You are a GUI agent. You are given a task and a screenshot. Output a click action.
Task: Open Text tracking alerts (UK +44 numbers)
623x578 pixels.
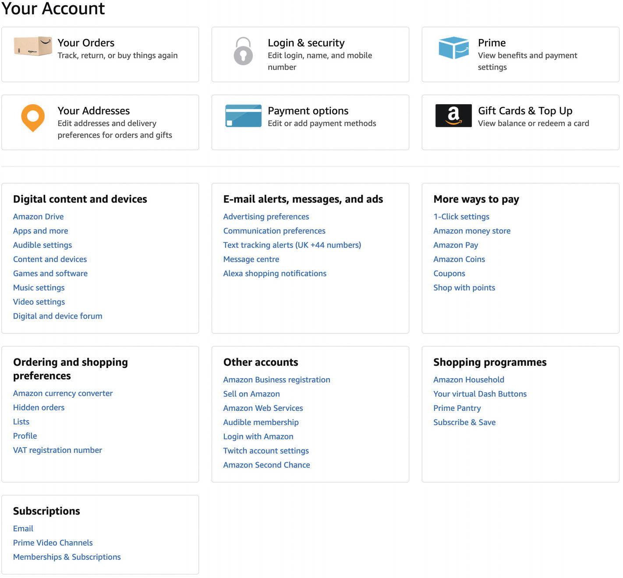coord(292,245)
